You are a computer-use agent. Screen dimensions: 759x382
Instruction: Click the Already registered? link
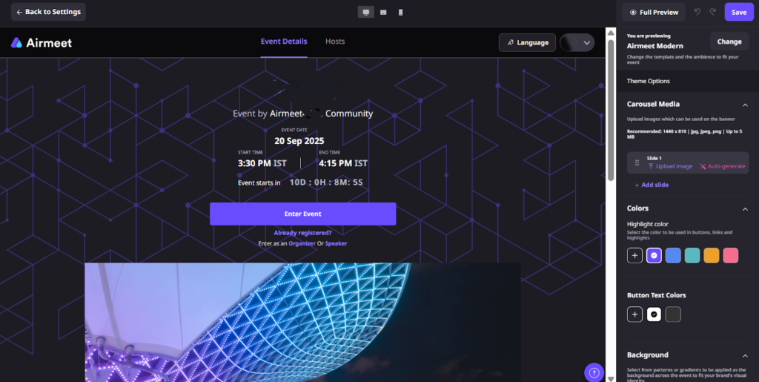pos(303,233)
